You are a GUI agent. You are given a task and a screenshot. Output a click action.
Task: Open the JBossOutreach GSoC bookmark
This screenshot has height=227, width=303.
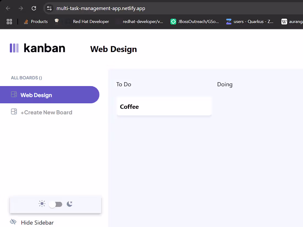[x=195, y=21]
